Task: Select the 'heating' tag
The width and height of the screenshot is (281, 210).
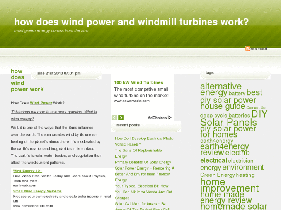Action: tap(245, 175)
